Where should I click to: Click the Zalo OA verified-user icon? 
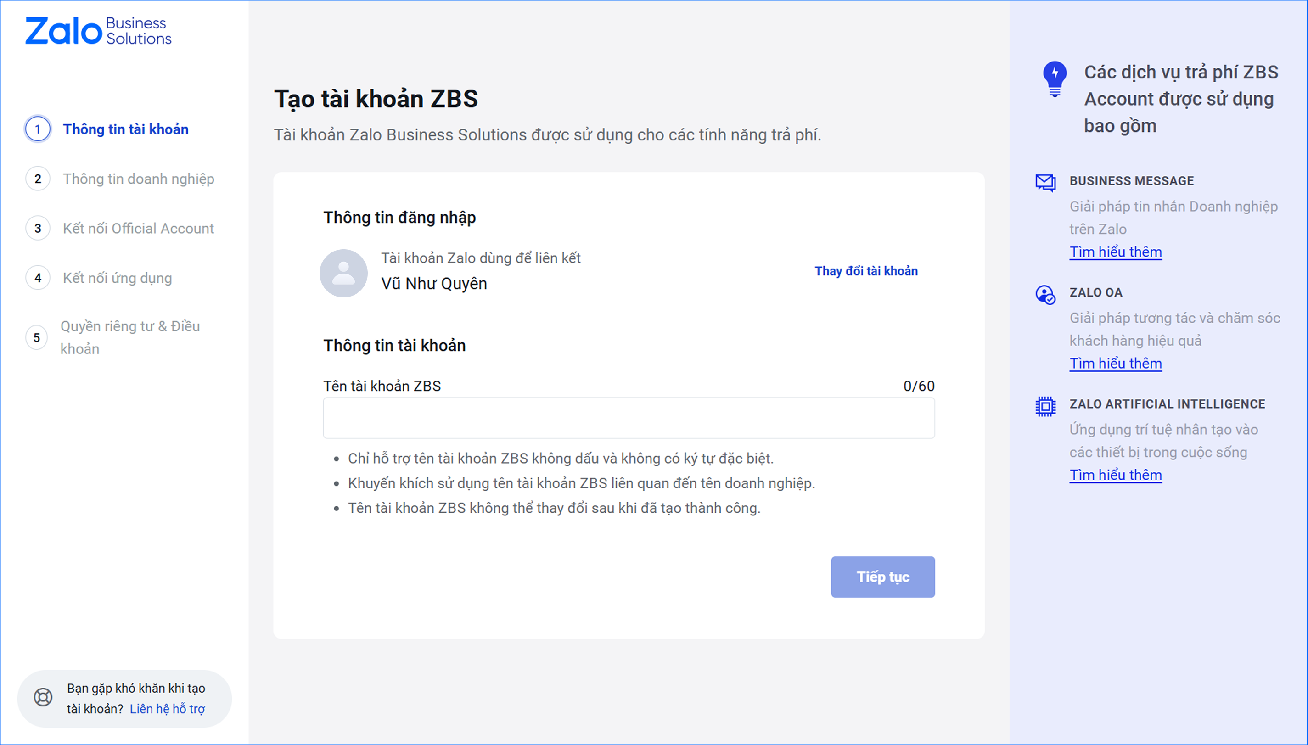click(1045, 295)
